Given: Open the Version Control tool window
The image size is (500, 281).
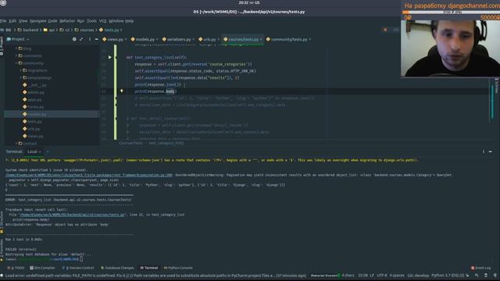Looking at the screenshot, I should point(78,269).
